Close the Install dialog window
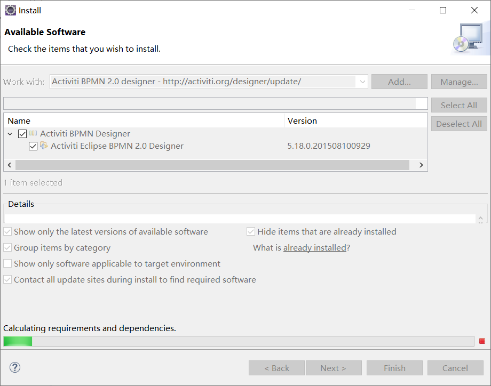The width and height of the screenshot is (491, 386). [474, 10]
